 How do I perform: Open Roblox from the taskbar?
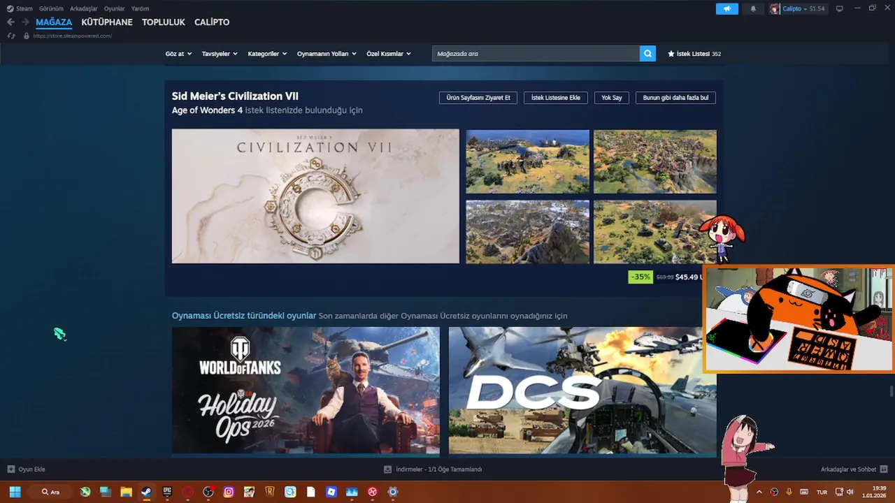[x=331, y=492]
